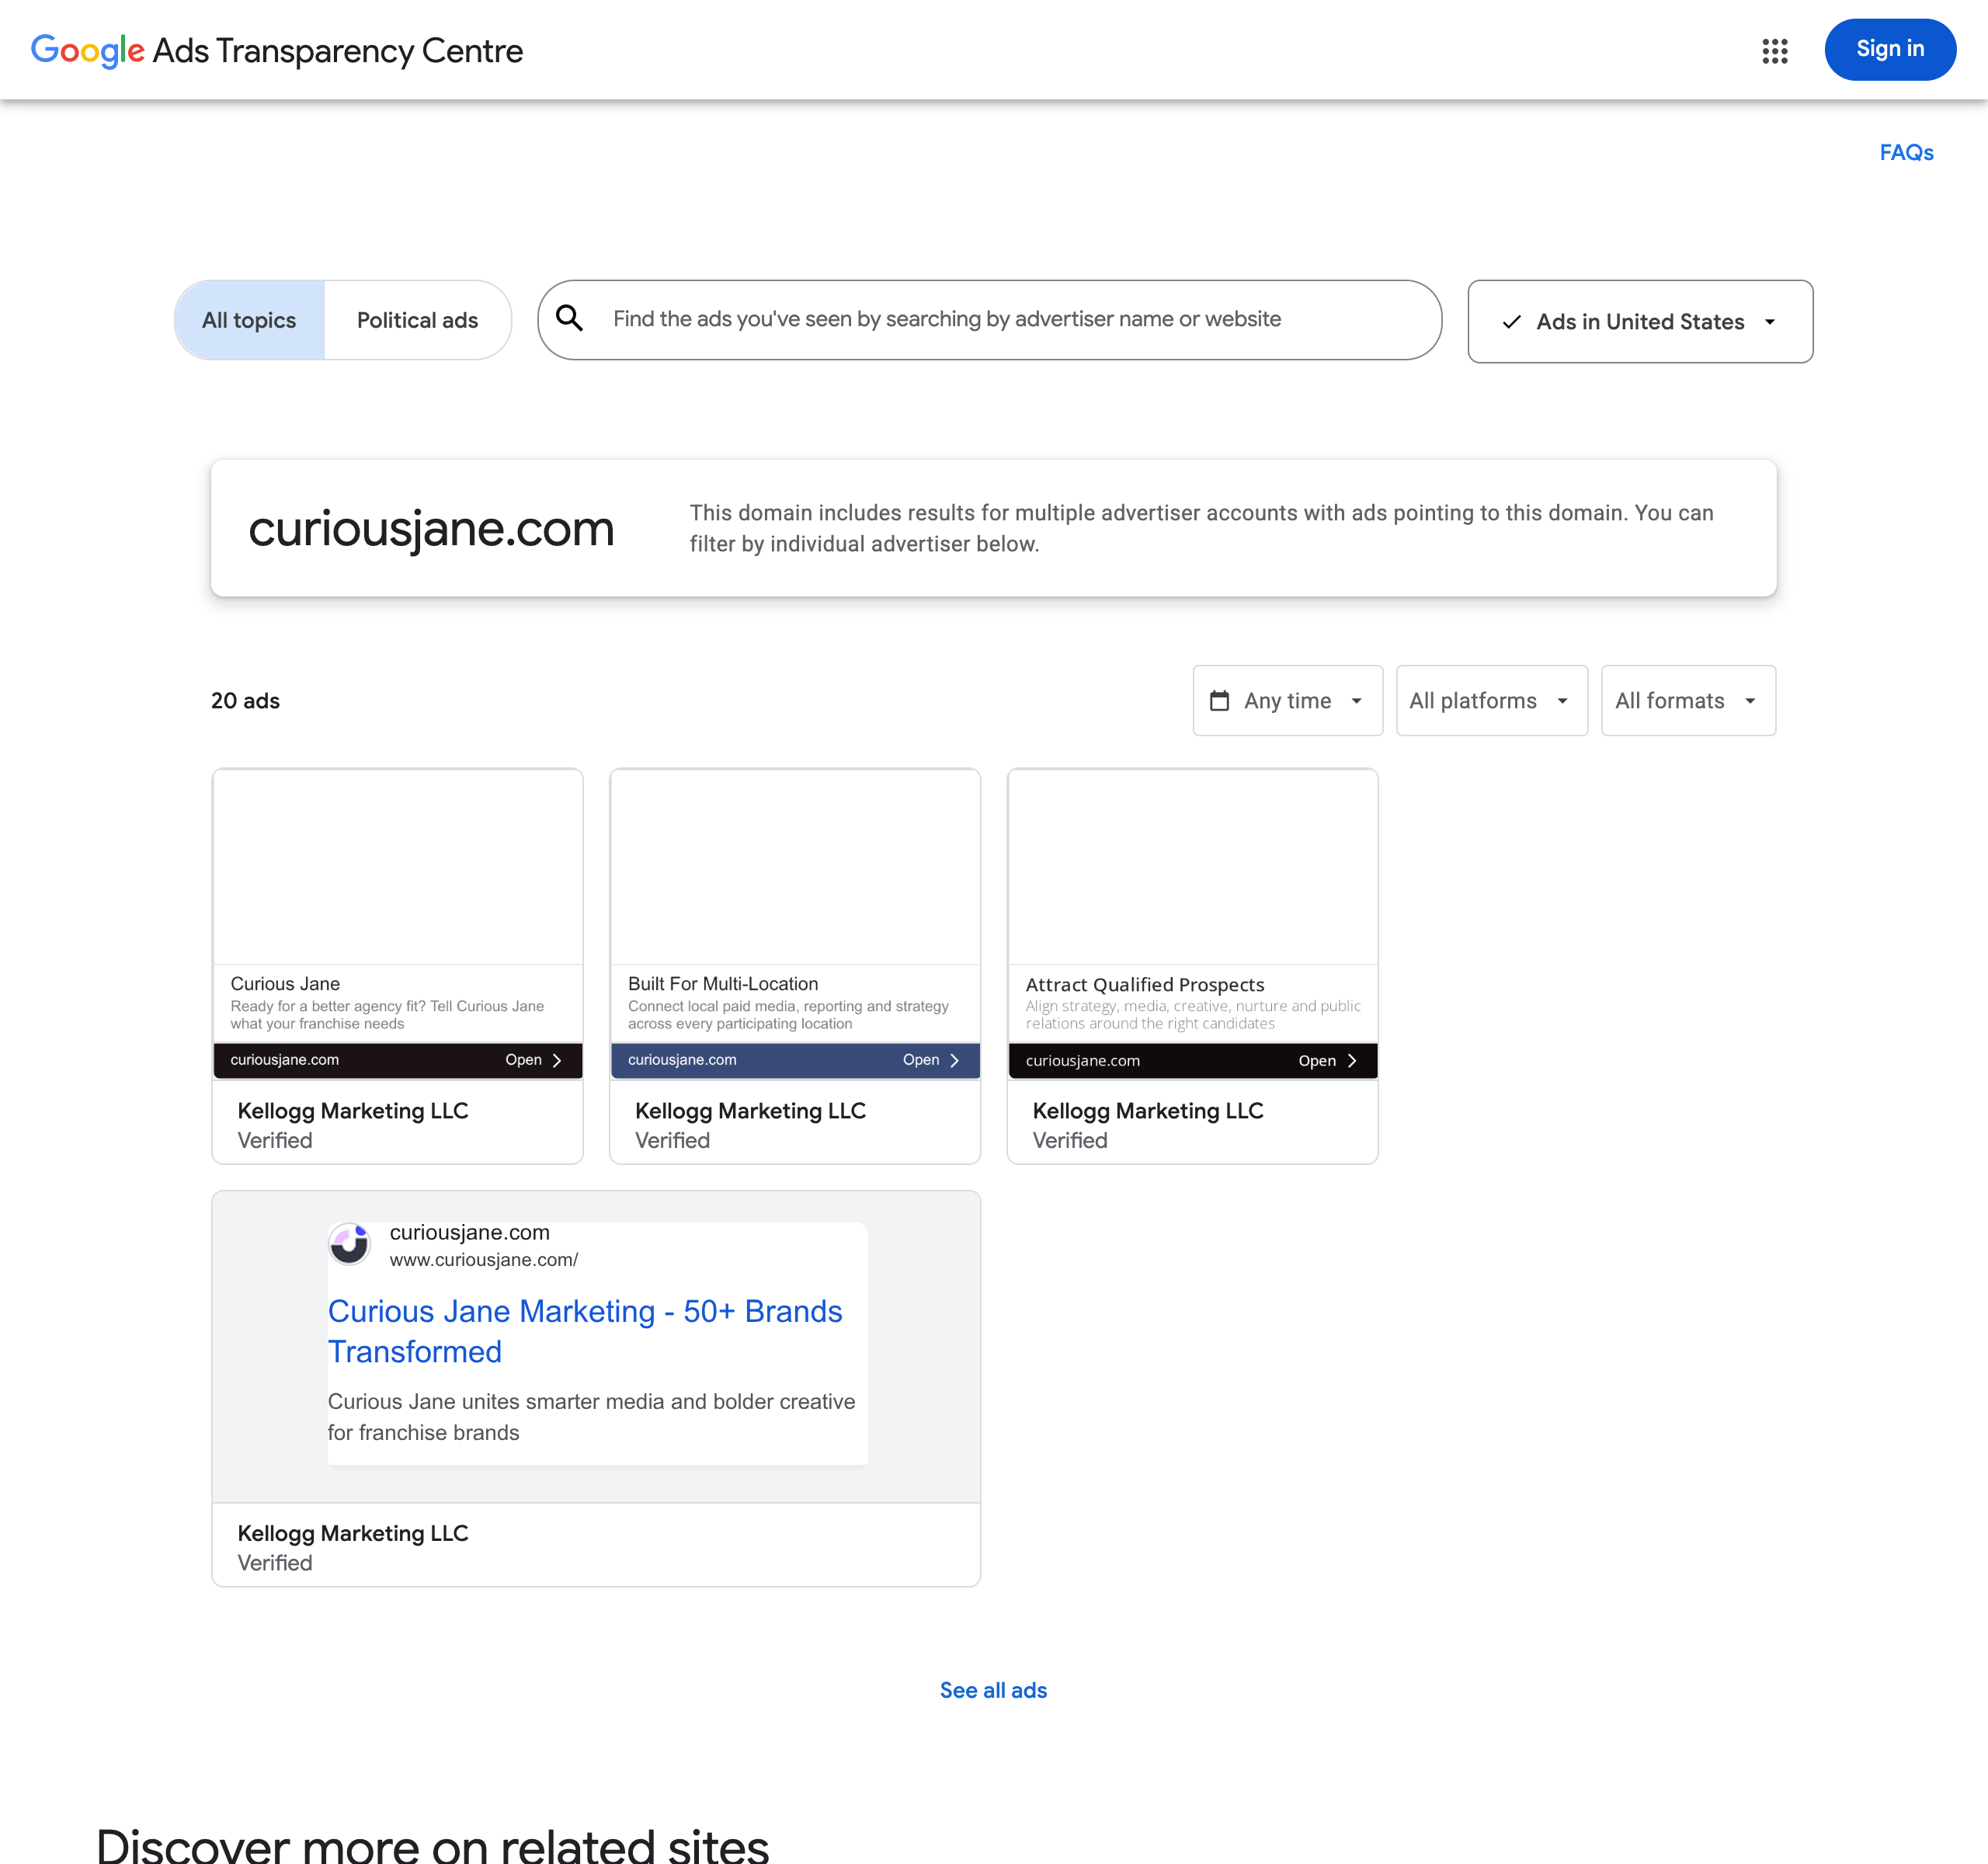
Task: Expand the All platforms filter
Action: (1491, 700)
